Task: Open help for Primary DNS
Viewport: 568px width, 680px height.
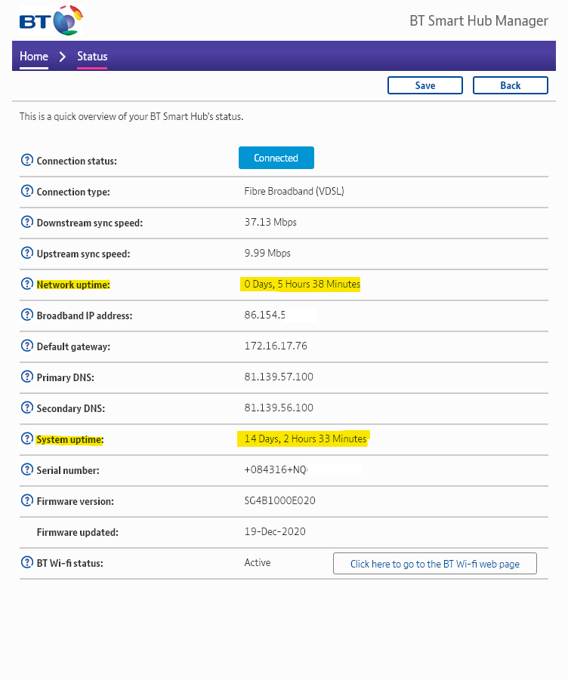Action: pos(28,377)
